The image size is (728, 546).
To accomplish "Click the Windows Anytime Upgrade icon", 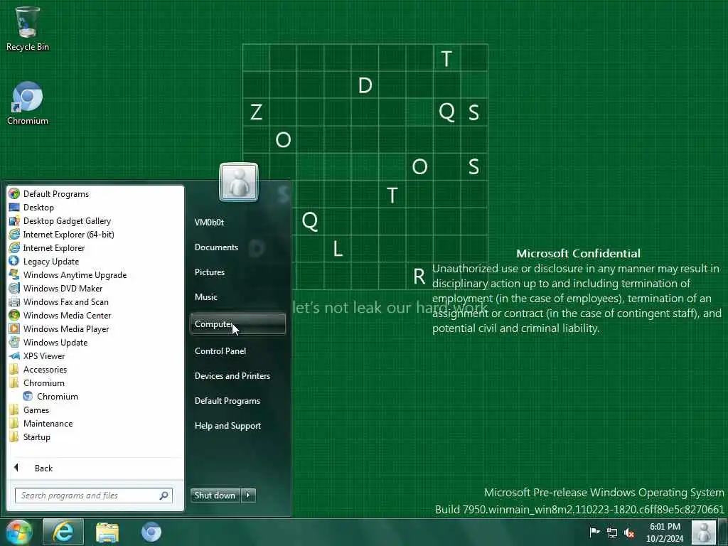I will pyautogui.click(x=14, y=274).
